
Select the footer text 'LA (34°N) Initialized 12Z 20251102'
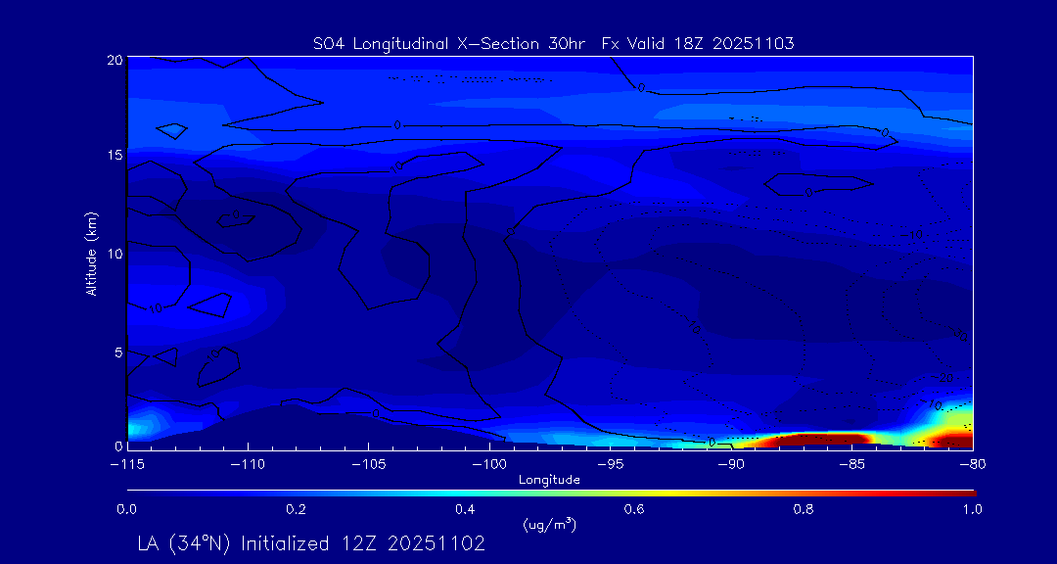(311, 543)
